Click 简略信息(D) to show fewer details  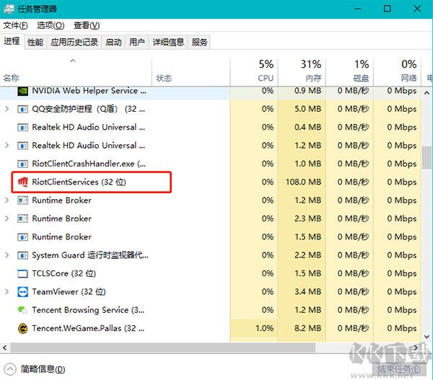point(43,369)
